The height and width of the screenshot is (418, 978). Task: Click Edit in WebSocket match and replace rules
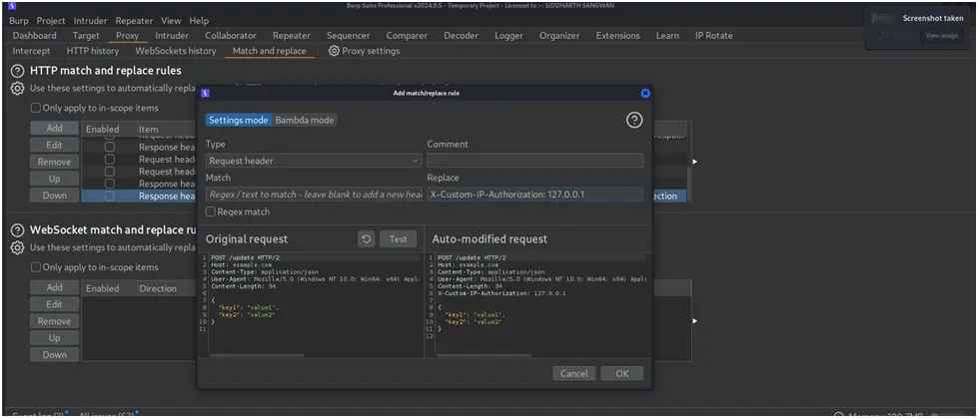pyautogui.click(x=54, y=304)
